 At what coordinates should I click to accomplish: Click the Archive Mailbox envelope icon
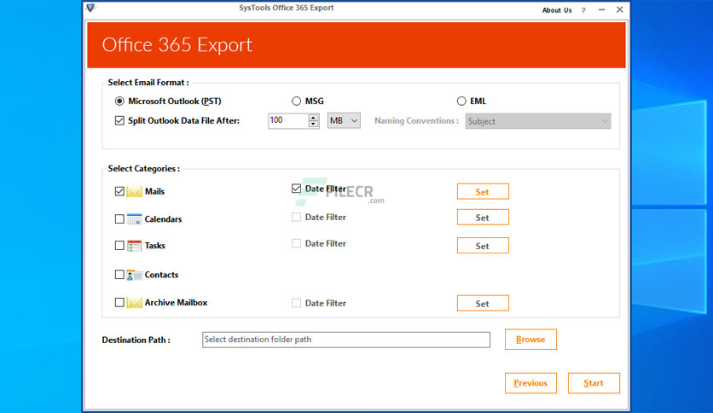[x=134, y=302]
